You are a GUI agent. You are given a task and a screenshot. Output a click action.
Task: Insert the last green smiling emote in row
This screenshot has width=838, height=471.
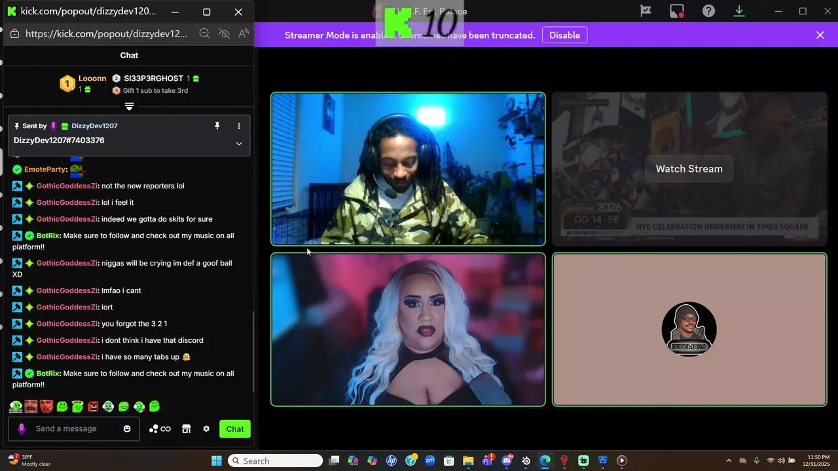pyautogui.click(x=155, y=406)
